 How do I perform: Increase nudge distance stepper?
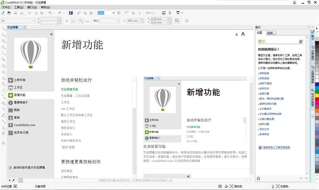142,20
